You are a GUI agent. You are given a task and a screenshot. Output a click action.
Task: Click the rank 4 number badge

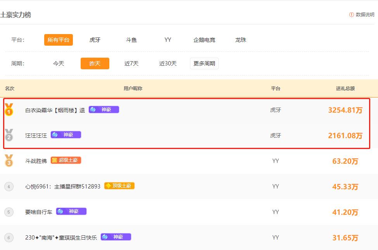[x=9, y=187]
